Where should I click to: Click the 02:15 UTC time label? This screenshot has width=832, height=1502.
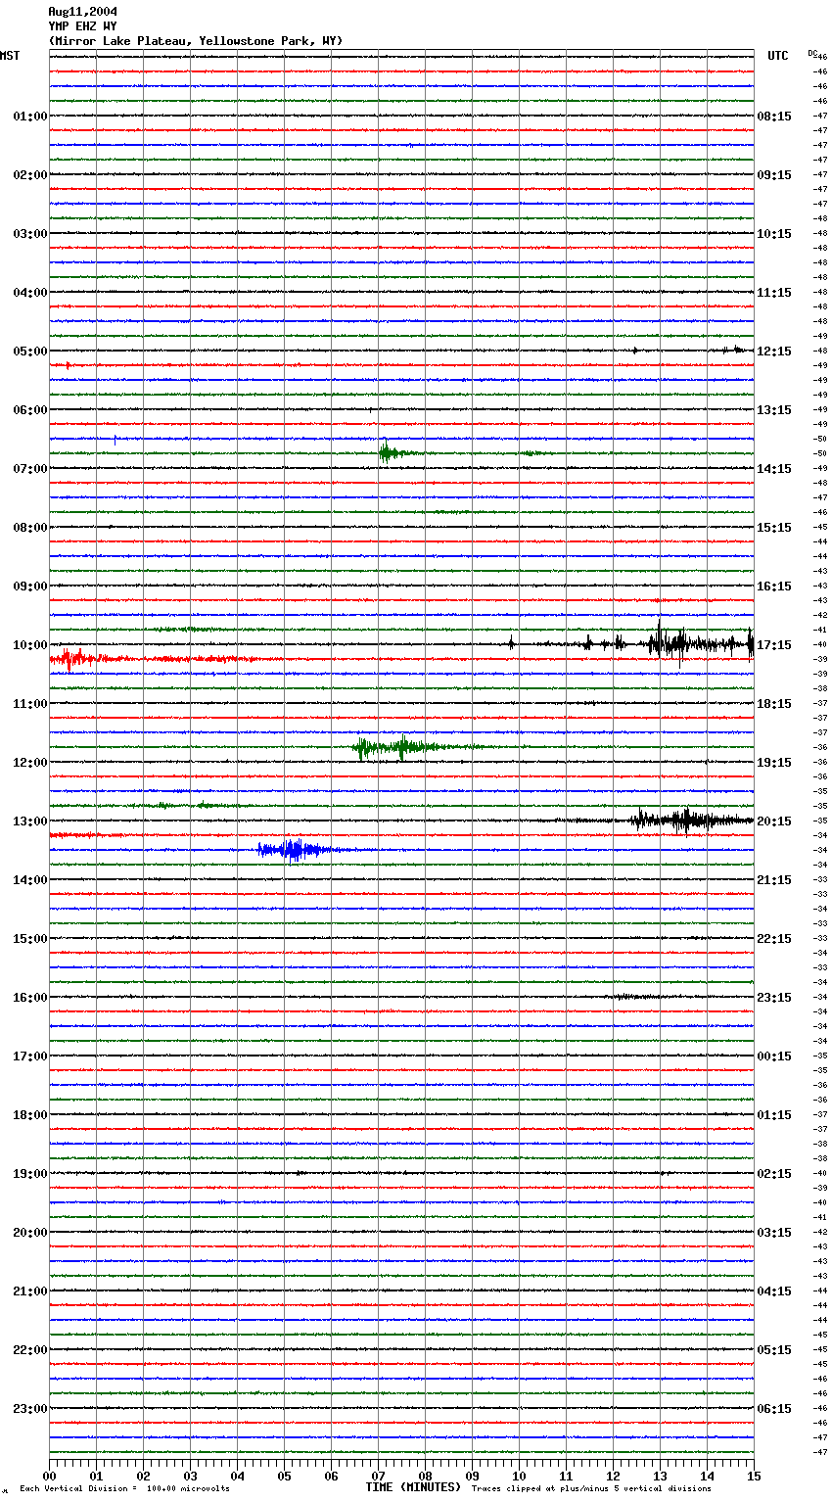[x=774, y=1174]
